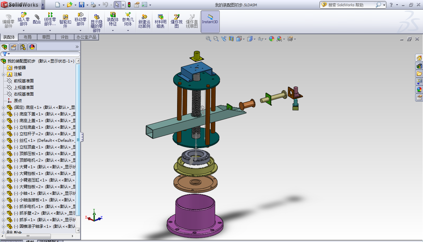The width and height of the screenshot is (423, 242).
Task: Expand the (固定) 底座<1> tree node
Action: tap(4, 107)
